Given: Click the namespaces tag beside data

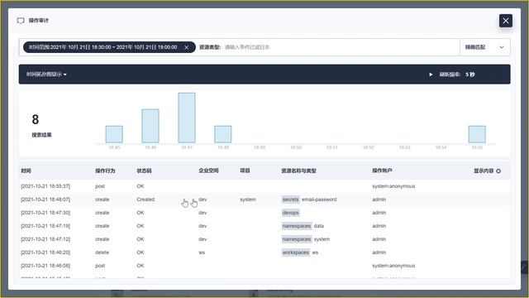Looking at the screenshot, I should [297, 226].
